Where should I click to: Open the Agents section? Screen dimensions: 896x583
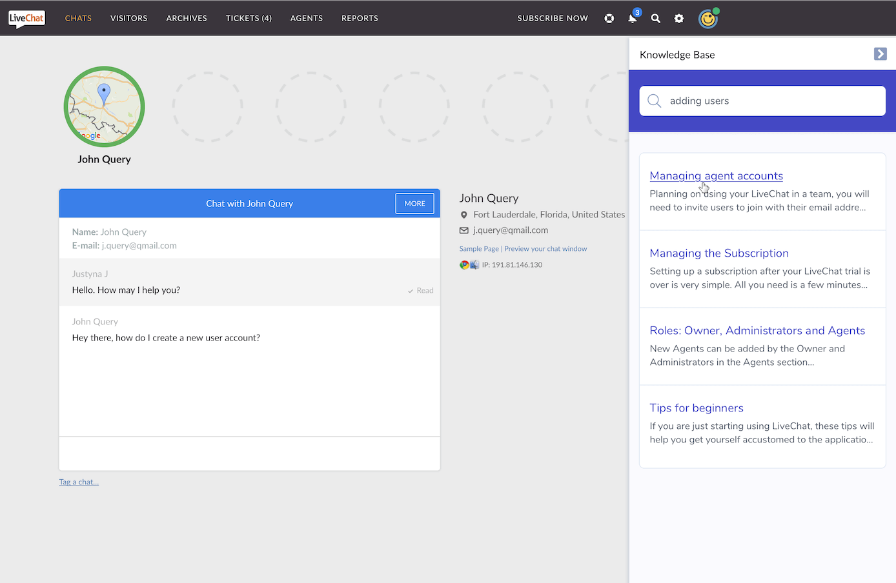(x=307, y=18)
